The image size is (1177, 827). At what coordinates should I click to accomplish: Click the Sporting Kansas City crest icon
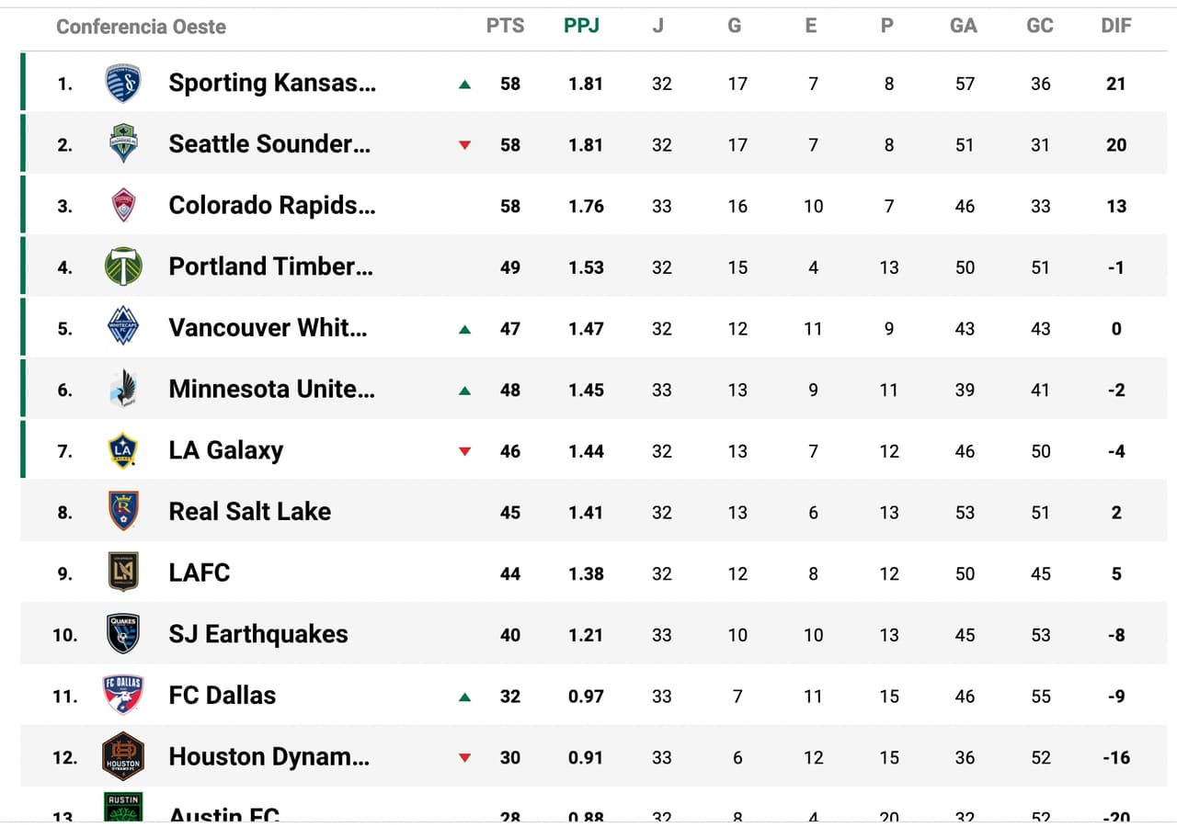pyautogui.click(x=123, y=84)
